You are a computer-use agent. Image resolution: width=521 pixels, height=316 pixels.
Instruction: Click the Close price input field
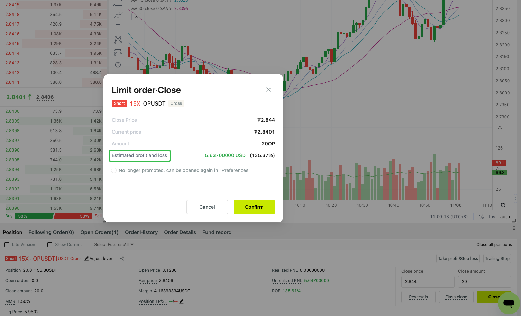pyautogui.click(x=428, y=282)
